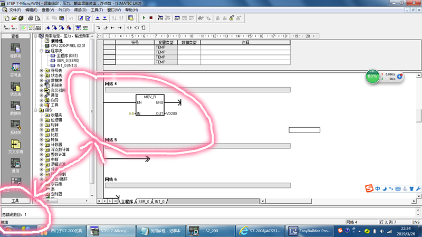The width and height of the screenshot is (422, 237).
Task: Expand the 计数器 instruction folder
Action: click(42, 144)
